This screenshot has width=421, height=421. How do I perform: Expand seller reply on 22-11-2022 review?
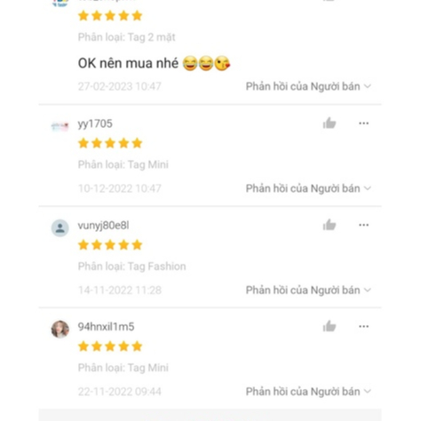308,392
